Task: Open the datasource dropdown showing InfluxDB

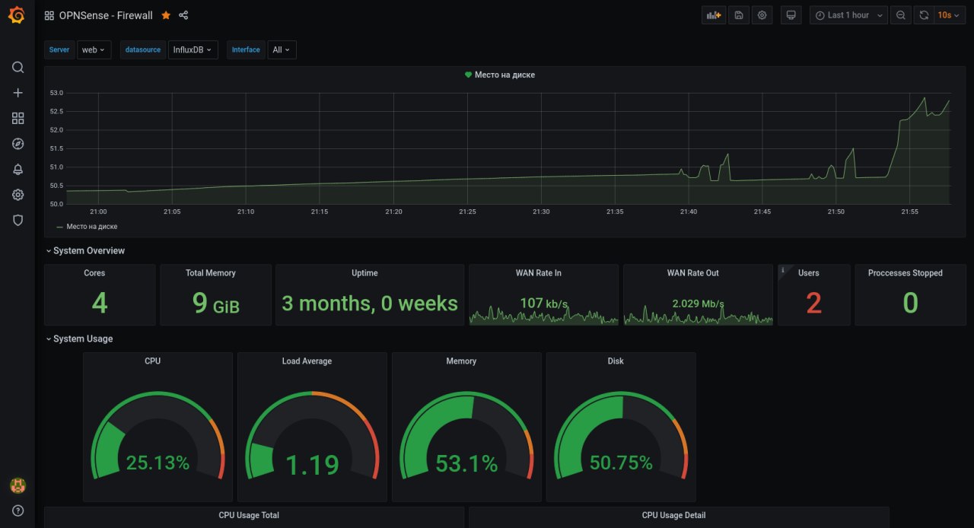Action: point(193,49)
